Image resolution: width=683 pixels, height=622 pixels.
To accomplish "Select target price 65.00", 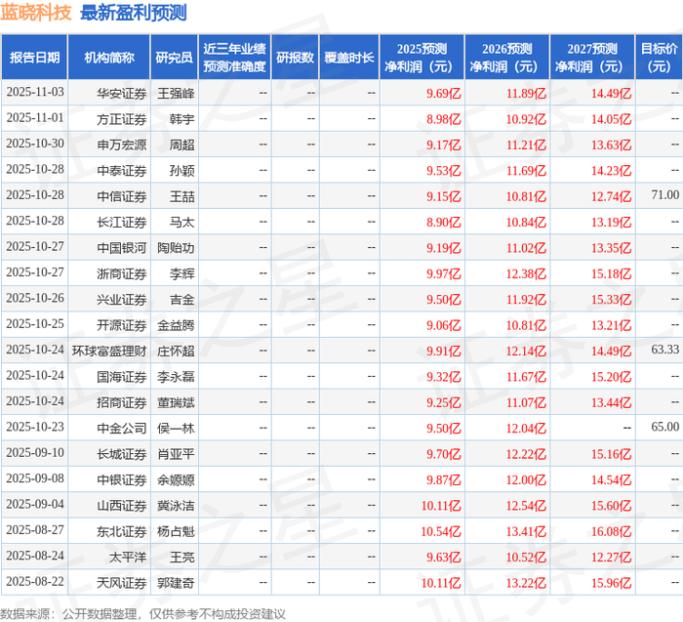I will (664, 427).
